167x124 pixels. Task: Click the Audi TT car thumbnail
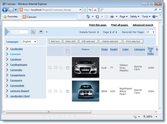85,67
